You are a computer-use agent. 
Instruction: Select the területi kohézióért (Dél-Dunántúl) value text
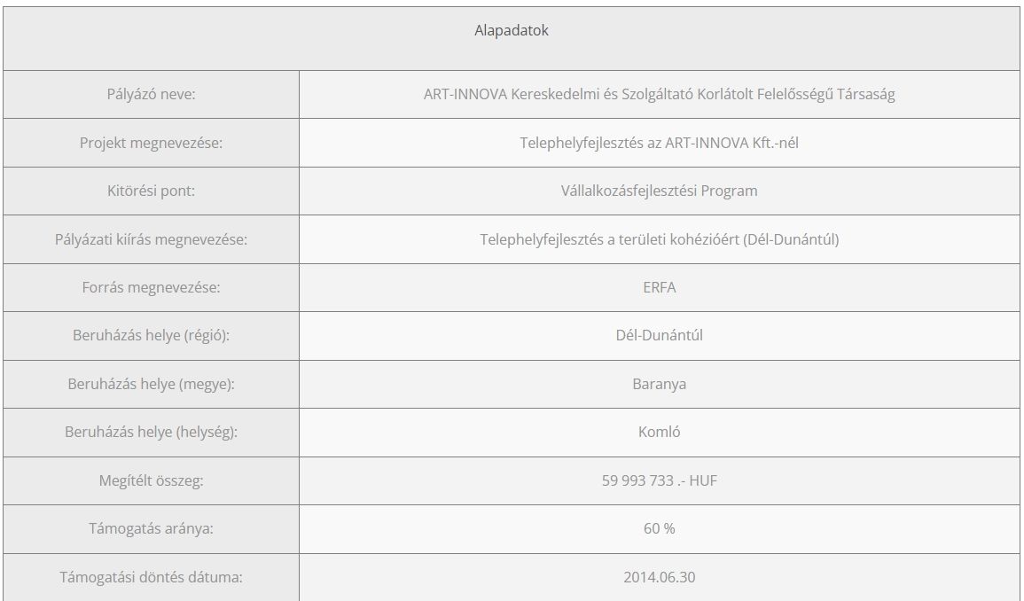click(x=659, y=239)
